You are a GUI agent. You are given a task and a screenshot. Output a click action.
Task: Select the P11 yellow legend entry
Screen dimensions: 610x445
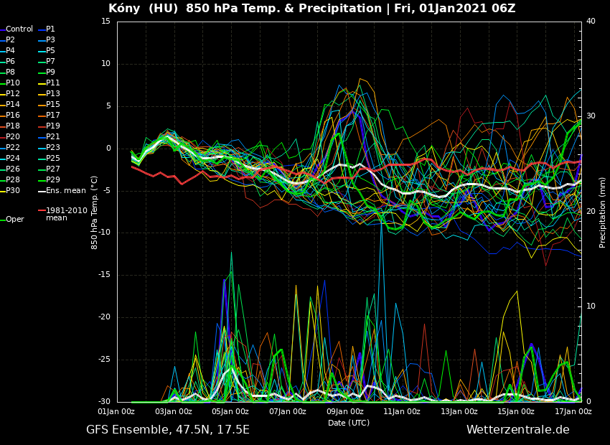point(52,83)
